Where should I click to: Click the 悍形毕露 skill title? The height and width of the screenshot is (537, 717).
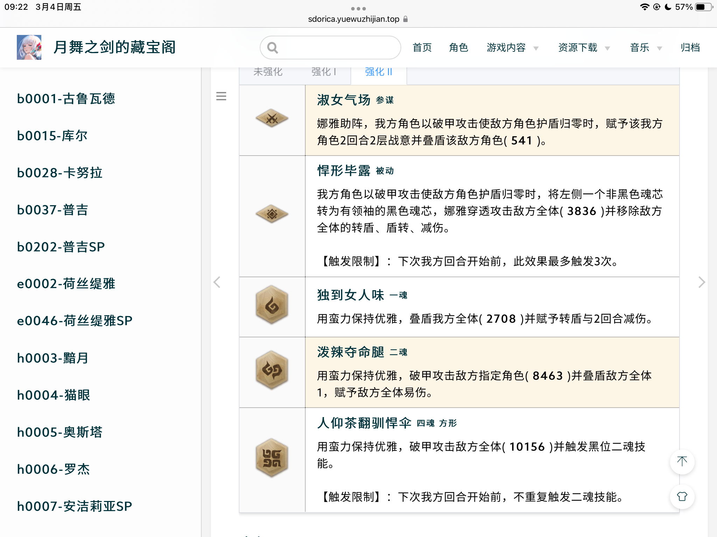(x=344, y=171)
